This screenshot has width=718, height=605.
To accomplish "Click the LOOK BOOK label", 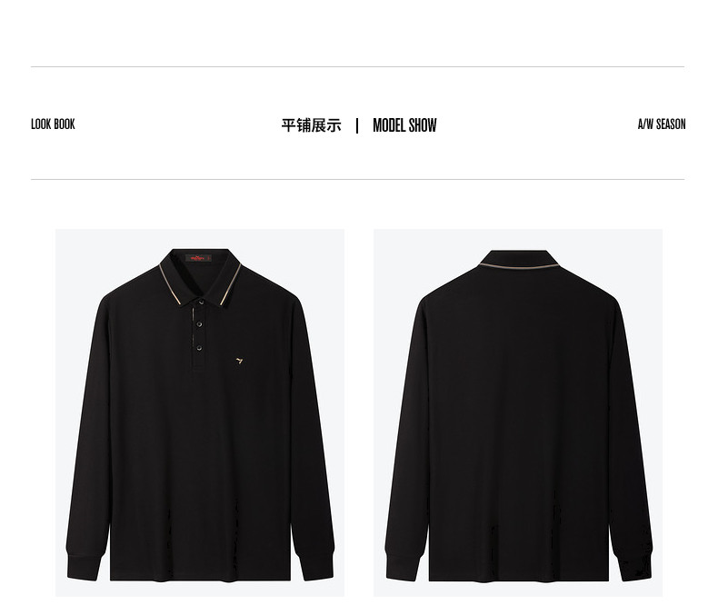I will [53, 124].
